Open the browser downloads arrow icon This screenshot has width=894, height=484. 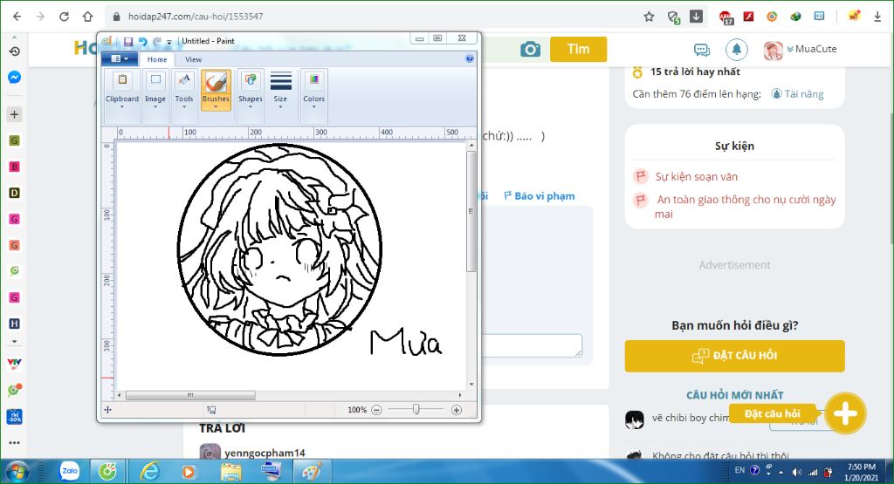(877, 17)
